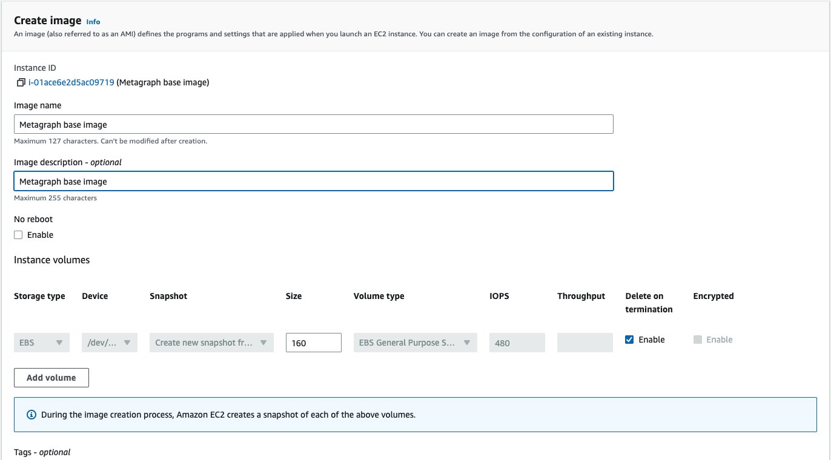Click the Instance volumes section heading

pos(51,260)
